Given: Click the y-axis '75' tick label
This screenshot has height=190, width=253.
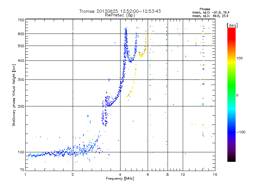Looking at the screenshot, I should tap(22, 170).
